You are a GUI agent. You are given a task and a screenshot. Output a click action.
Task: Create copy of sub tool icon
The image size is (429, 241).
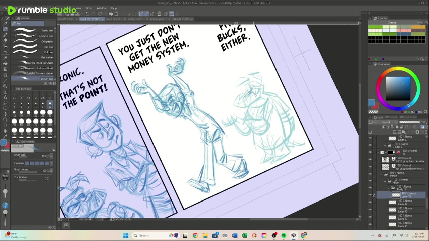[x=50, y=83]
